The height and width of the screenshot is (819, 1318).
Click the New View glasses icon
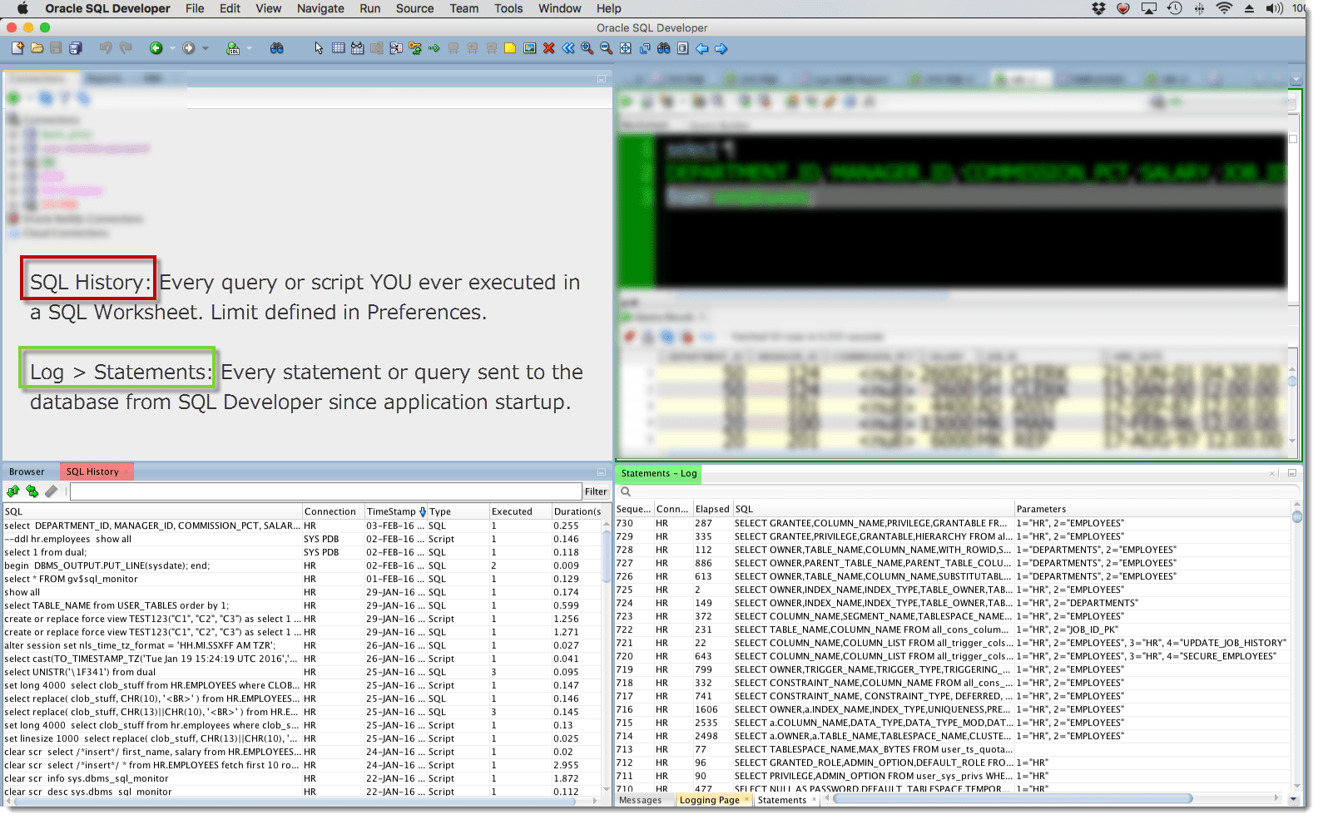click(357, 48)
